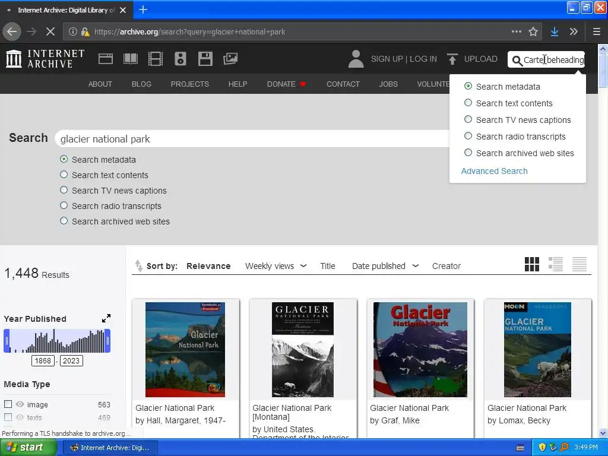Open Glacier National Park by Hall, Margaret thumbnail
The width and height of the screenshot is (608, 456).
click(x=185, y=349)
